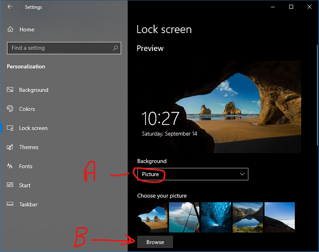Viewport: 319px width, 252px height.
Task: Click the lock screen preview image
Action: point(219,107)
